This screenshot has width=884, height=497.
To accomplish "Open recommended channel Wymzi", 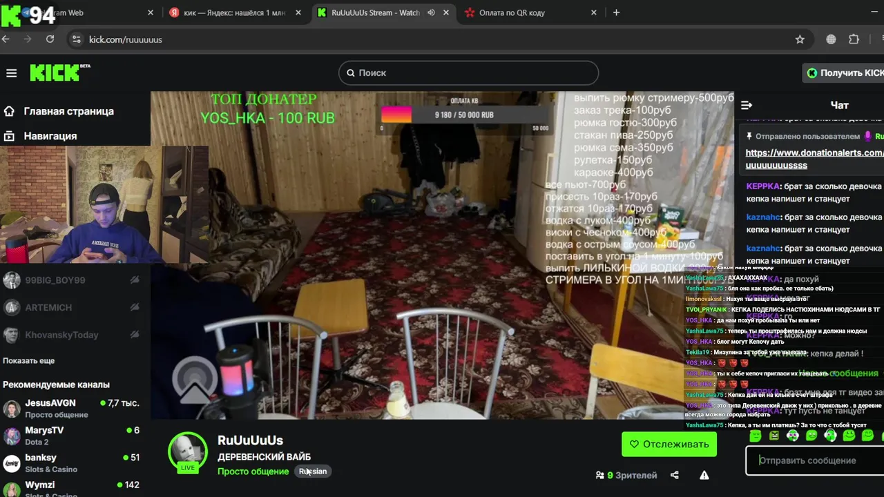I will 72,488.
